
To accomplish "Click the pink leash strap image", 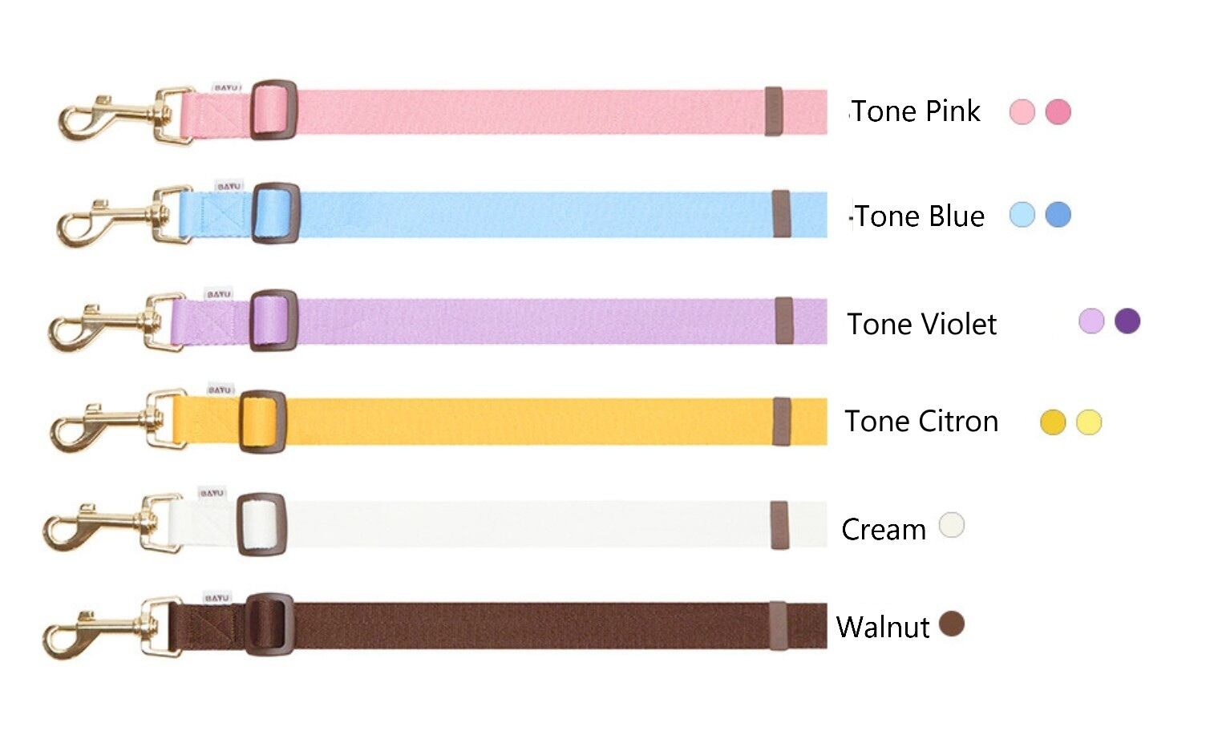I will pos(443,112).
